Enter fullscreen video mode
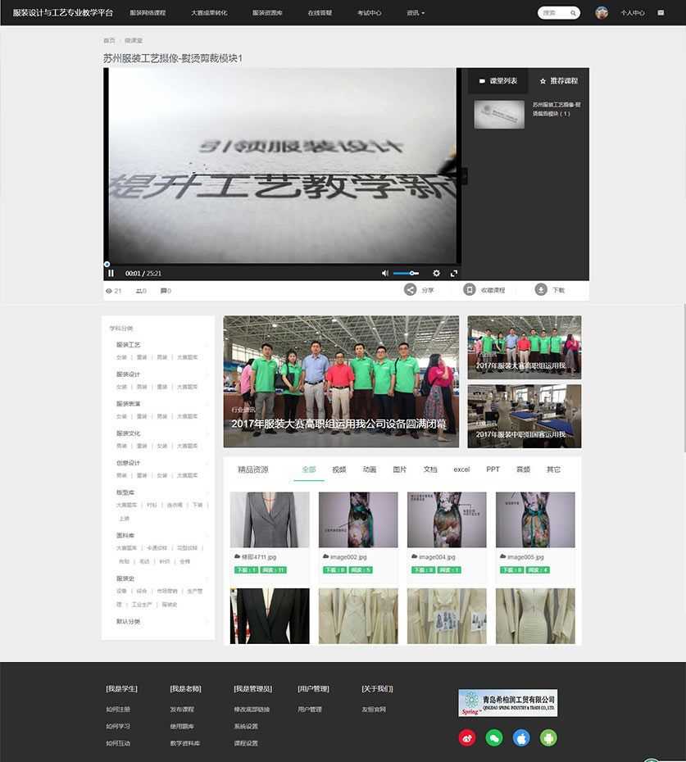Viewport: 686px width, 762px height. 454,273
